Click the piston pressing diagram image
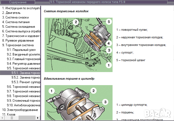The width and height of the screenshot is (174, 121). tap(78, 103)
